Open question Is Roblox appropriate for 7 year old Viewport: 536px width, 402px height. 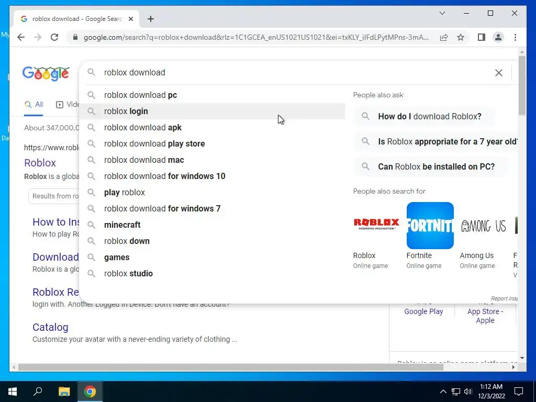pos(436,141)
